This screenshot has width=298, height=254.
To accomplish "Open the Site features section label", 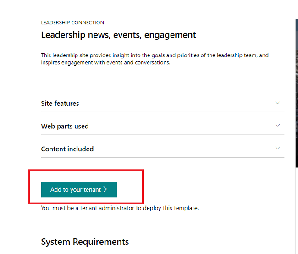I will 60,104.
